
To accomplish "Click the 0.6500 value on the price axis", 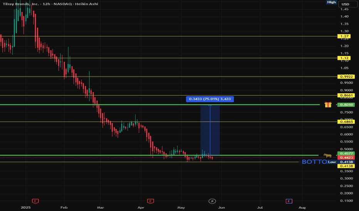I will (x=346, y=127).
